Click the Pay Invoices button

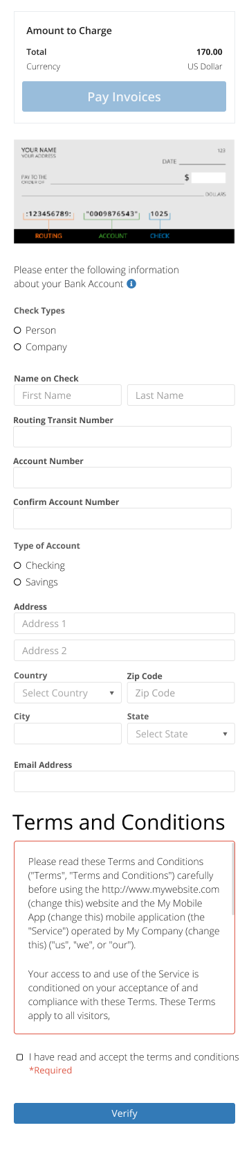click(124, 96)
